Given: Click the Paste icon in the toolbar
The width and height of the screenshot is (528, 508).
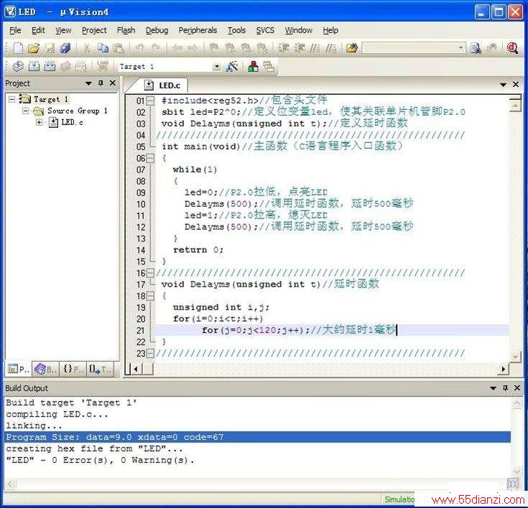Looking at the screenshot, I should (119, 49).
